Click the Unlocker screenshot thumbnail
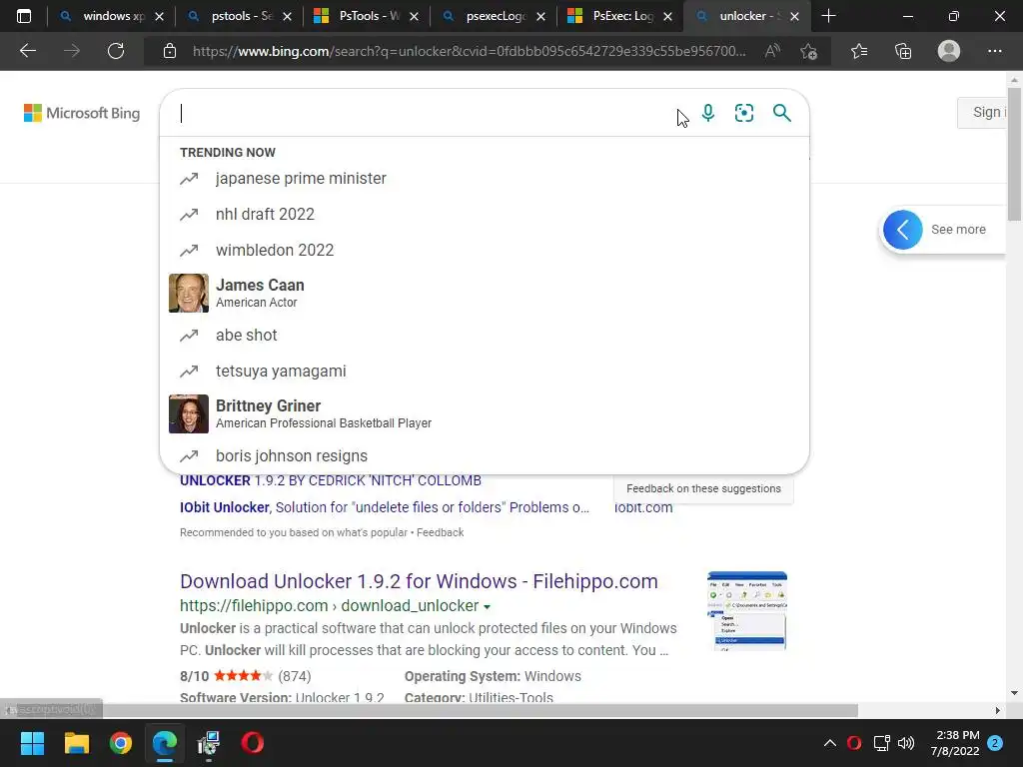 pyautogui.click(x=747, y=610)
